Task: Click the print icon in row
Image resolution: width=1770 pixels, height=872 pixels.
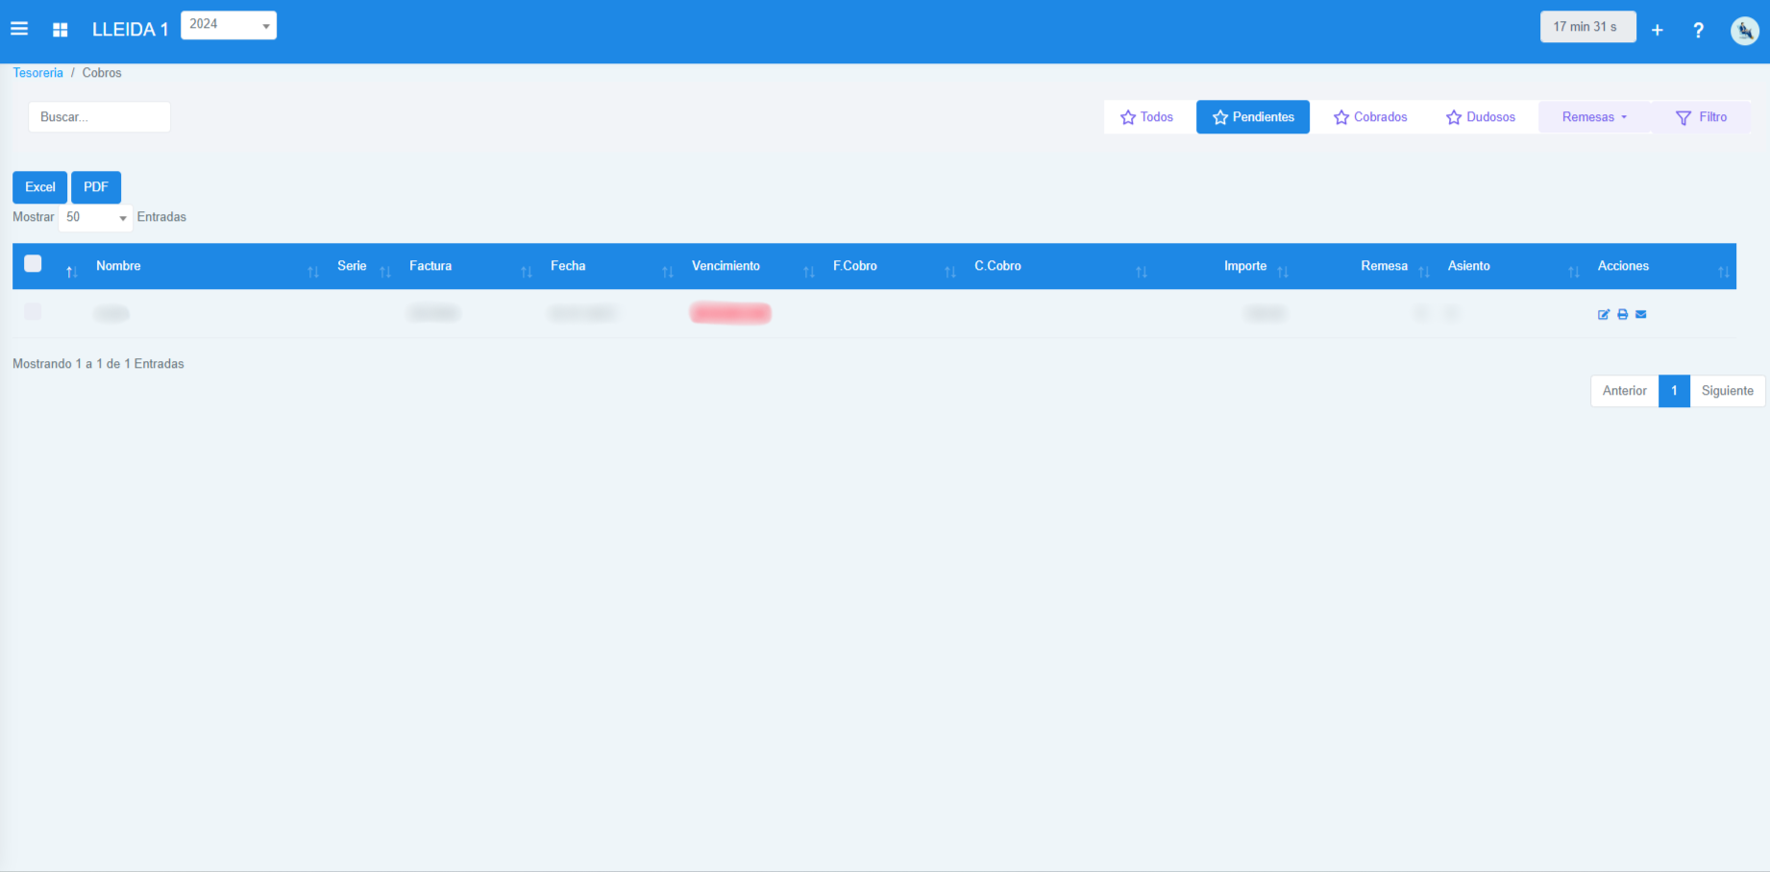Action: (x=1622, y=314)
